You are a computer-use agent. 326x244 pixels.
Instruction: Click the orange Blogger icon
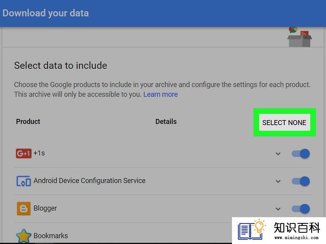coord(24,209)
